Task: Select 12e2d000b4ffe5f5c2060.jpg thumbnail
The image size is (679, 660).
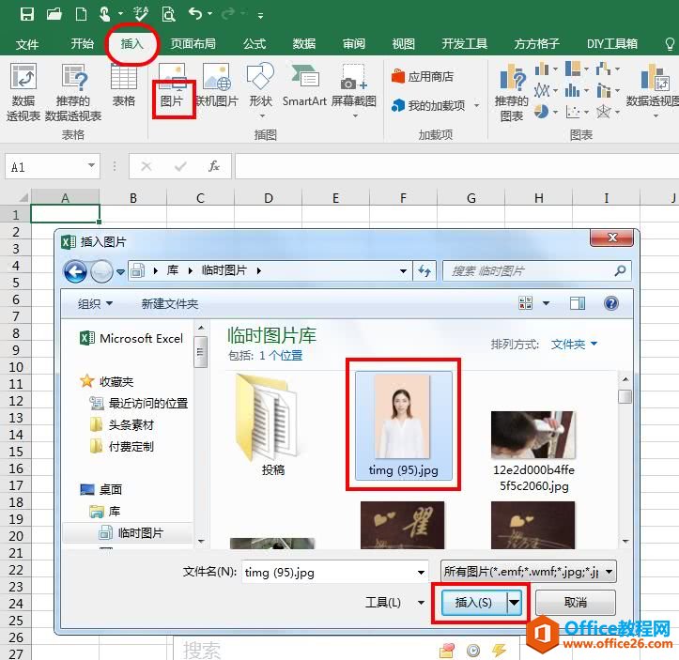Action: [x=533, y=451]
